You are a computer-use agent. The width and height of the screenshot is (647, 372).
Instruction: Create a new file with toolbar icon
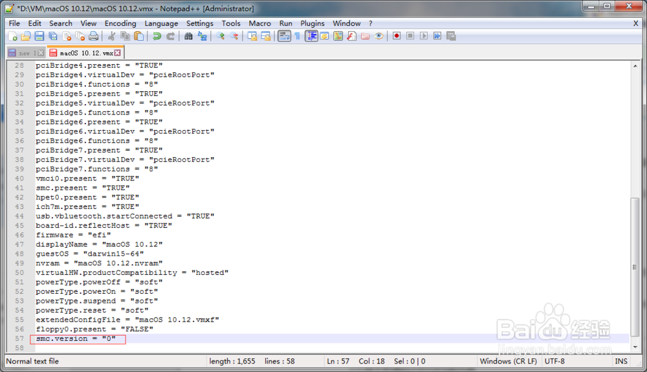(12, 36)
